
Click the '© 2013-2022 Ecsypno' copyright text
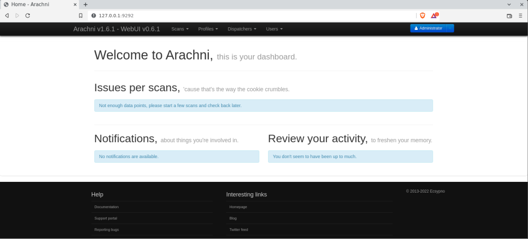pos(425,191)
